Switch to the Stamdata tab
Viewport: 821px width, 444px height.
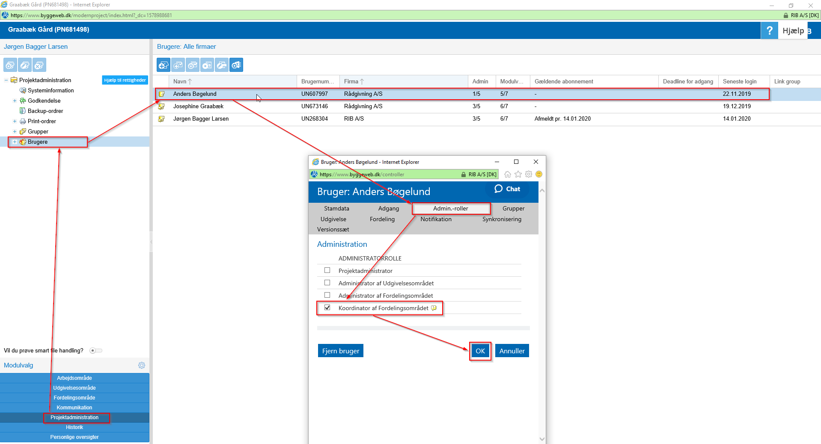click(336, 208)
